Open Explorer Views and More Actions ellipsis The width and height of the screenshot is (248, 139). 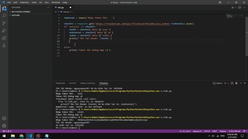[48, 7]
